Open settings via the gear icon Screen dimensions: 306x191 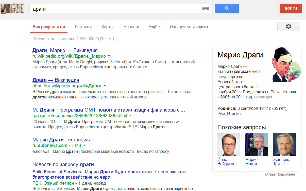point(288,27)
